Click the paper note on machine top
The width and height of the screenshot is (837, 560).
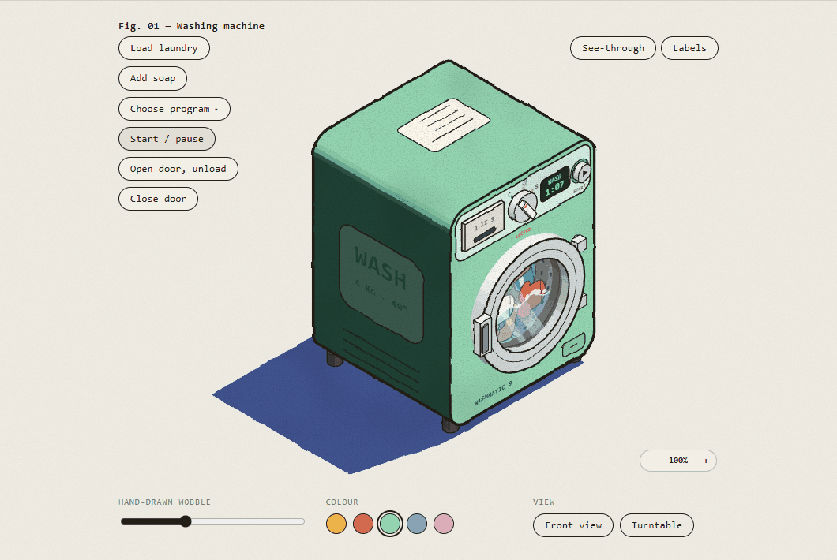444,125
